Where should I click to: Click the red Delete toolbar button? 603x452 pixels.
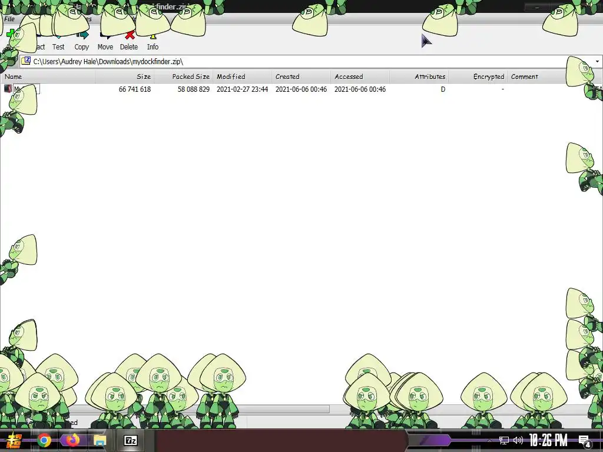pos(129,42)
